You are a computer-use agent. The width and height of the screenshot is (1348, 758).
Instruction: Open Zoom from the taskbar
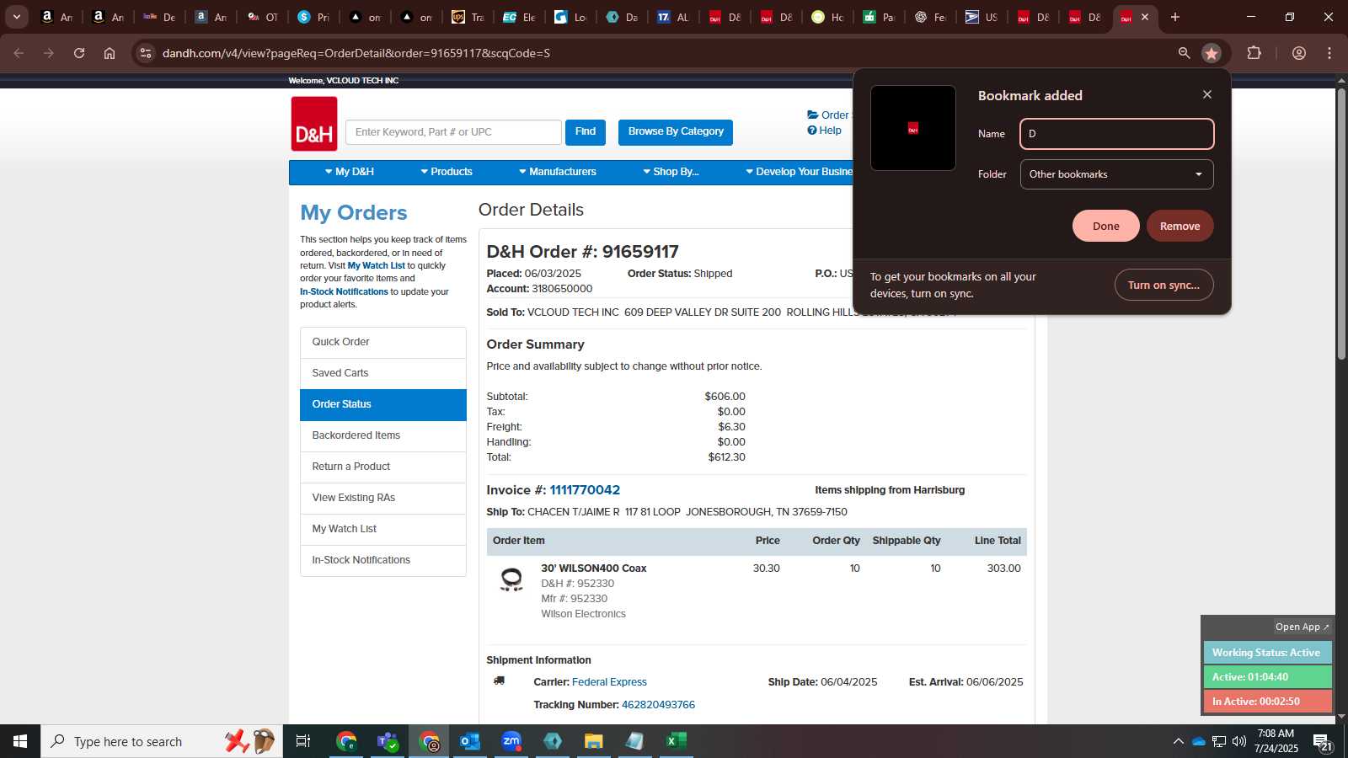pos(511,741)
